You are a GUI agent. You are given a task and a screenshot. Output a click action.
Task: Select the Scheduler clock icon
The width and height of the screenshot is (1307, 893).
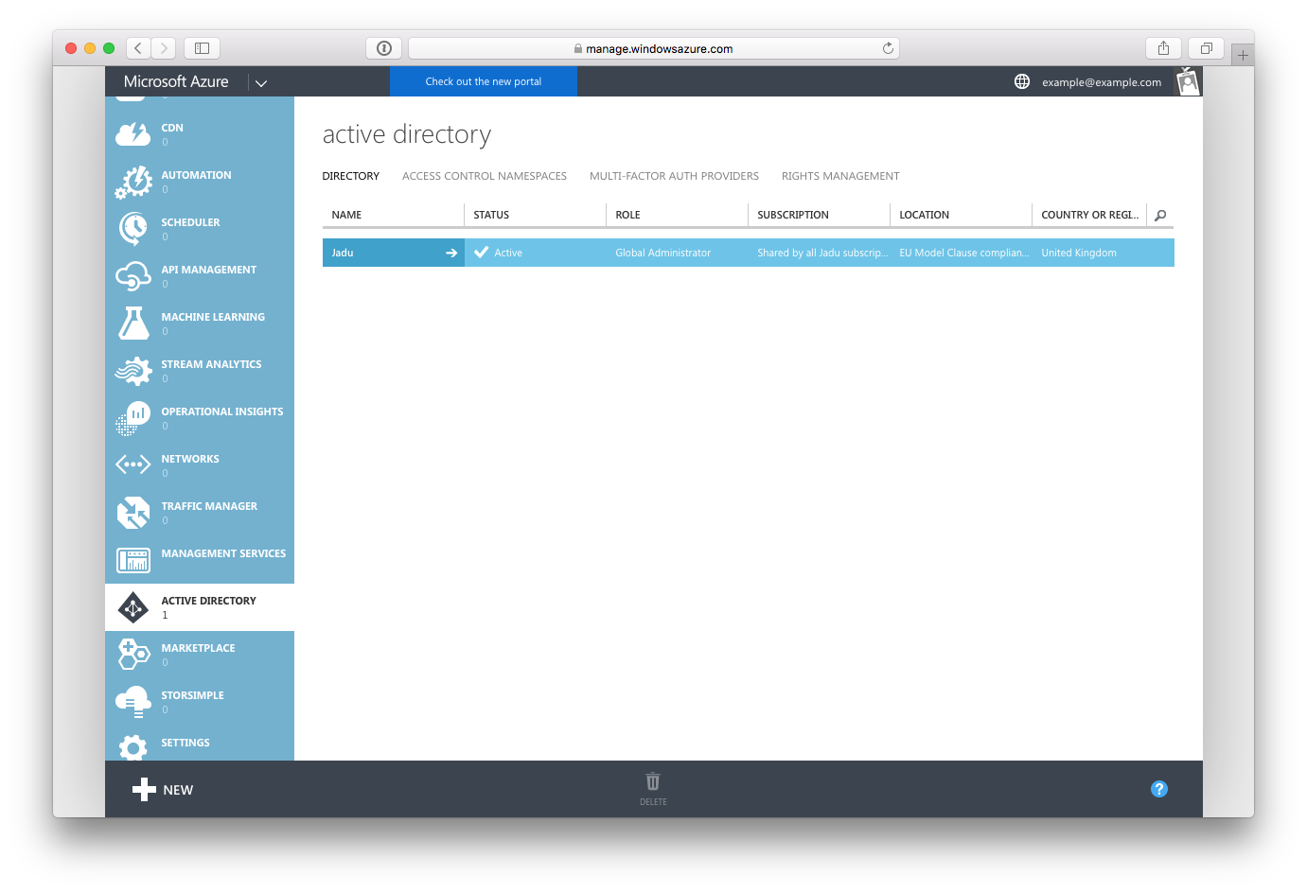(x=133, y=229)
